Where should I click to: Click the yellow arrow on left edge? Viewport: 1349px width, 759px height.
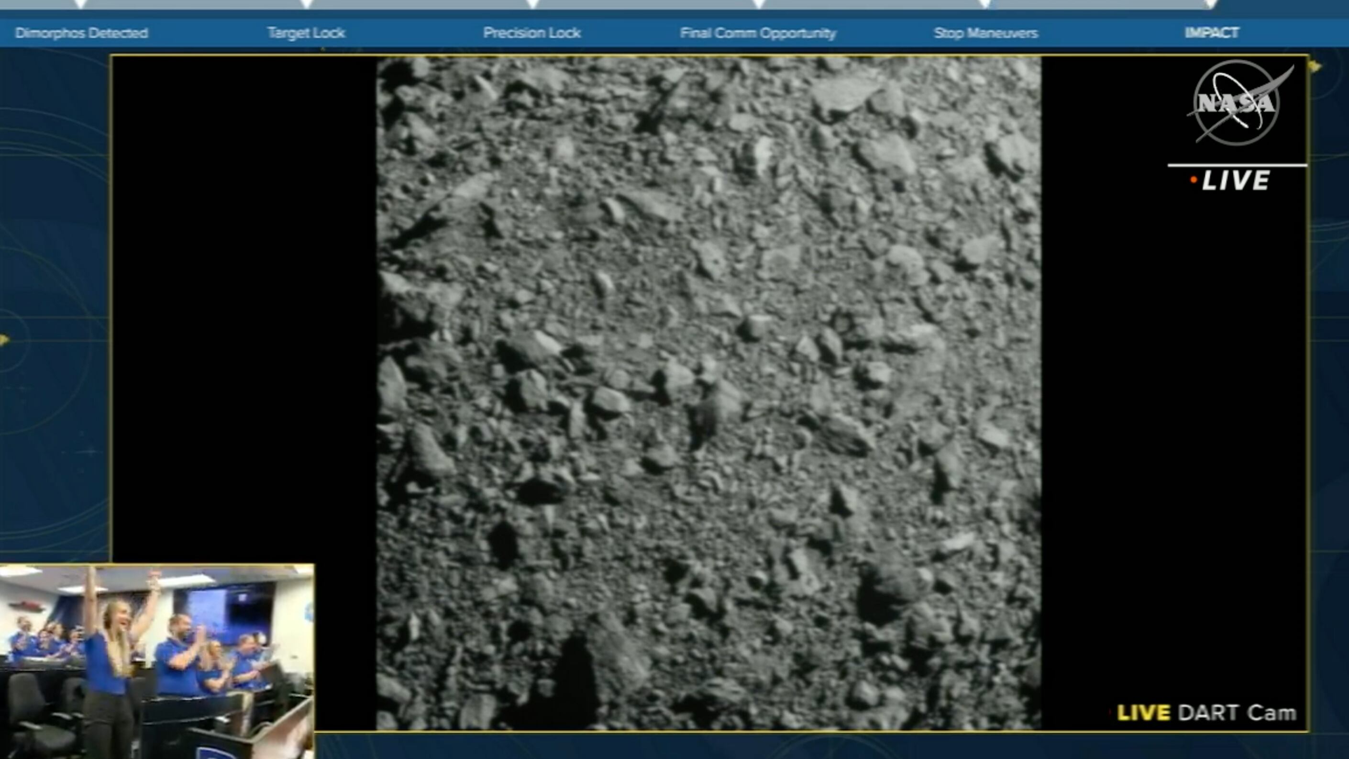tap(4, 340)
